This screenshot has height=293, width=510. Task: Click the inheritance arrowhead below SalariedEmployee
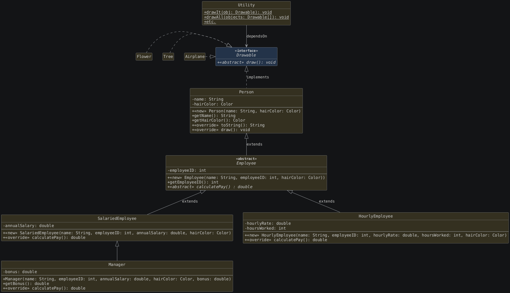117,244
